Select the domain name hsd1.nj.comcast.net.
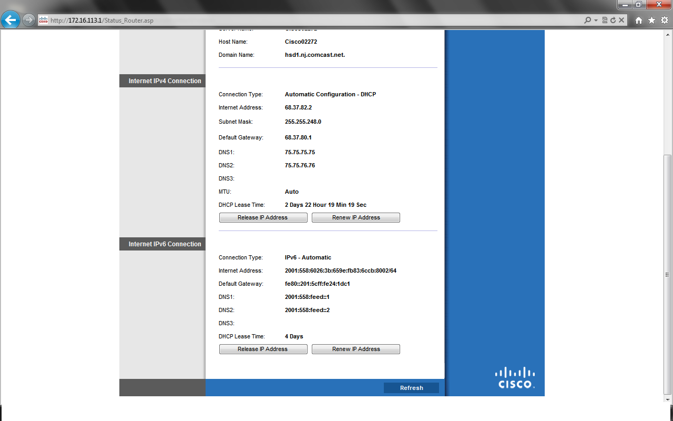This screenshot has width=673, height=421. [315, 55]
